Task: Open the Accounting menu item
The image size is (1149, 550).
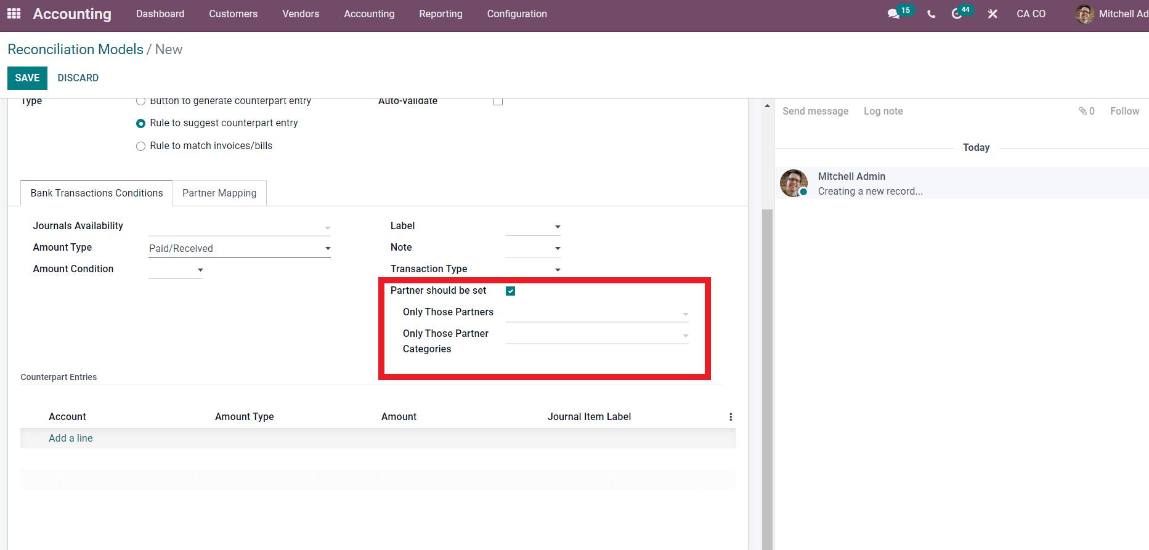Action: tap(369, 14)
